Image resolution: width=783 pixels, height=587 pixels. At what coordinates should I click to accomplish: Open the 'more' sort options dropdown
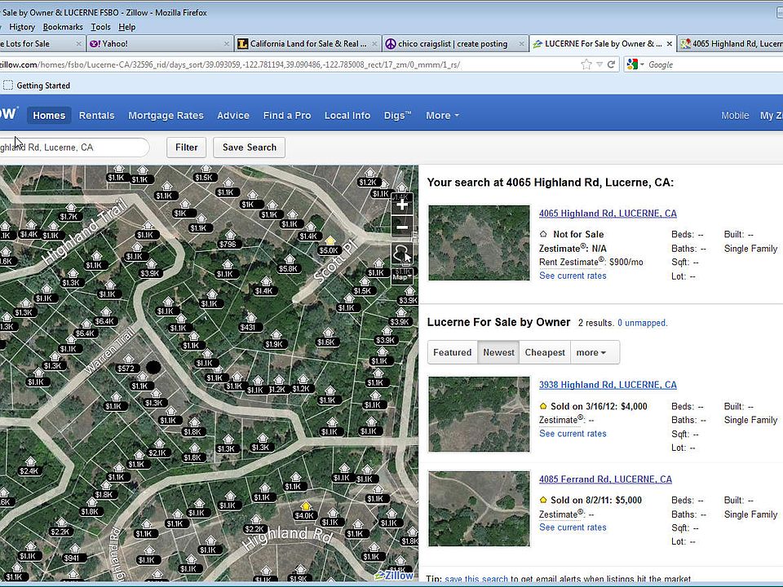(x=591, y=352)
